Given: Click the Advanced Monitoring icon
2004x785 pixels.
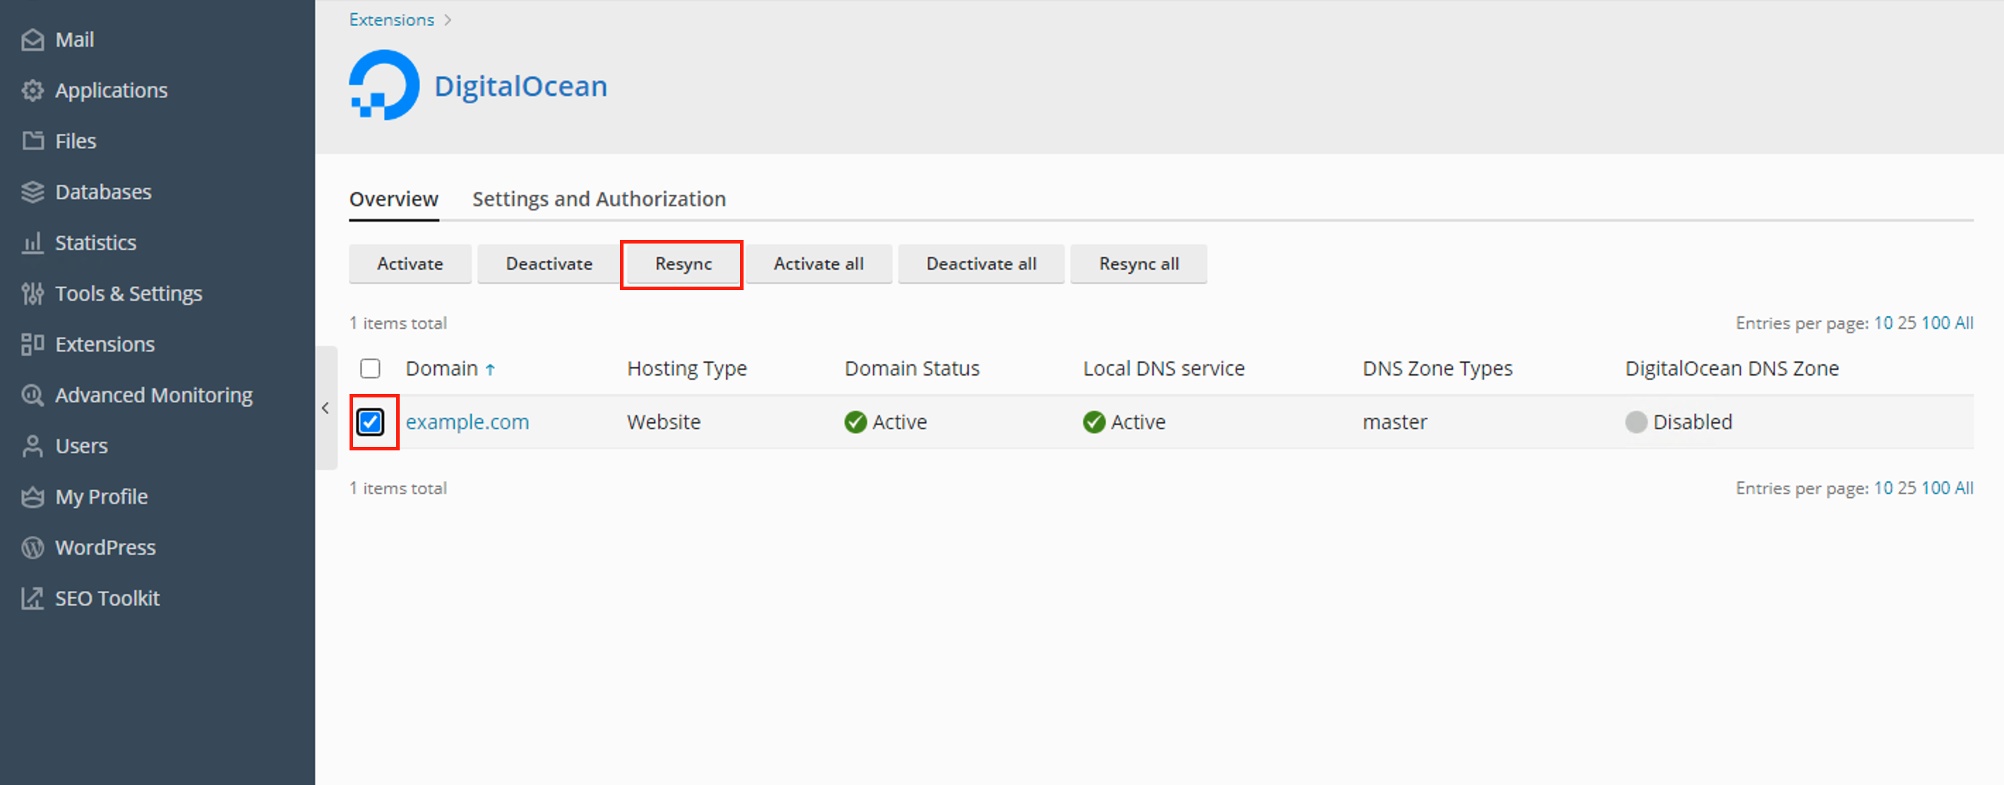Looking at the screenshot, I should point(32,395).
